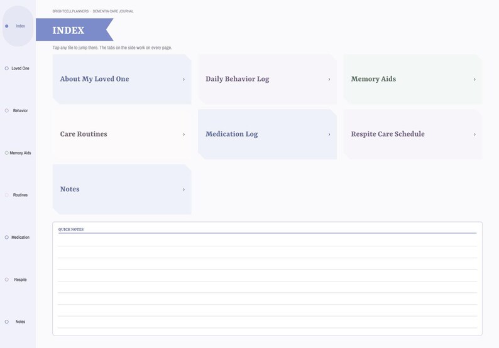Click the filled dot beside Index
The width and height of the screenshot is (499, 348).
(x=7, y=26)
